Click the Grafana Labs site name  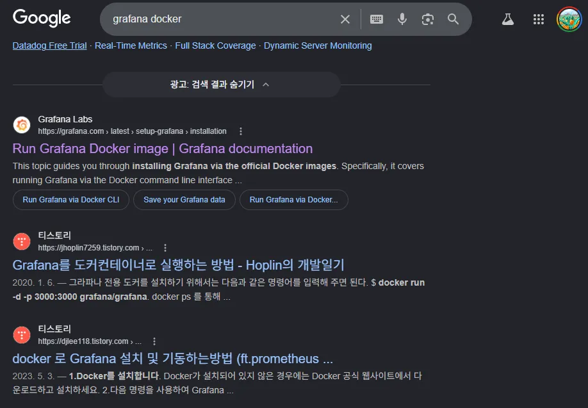coord(65,119)
